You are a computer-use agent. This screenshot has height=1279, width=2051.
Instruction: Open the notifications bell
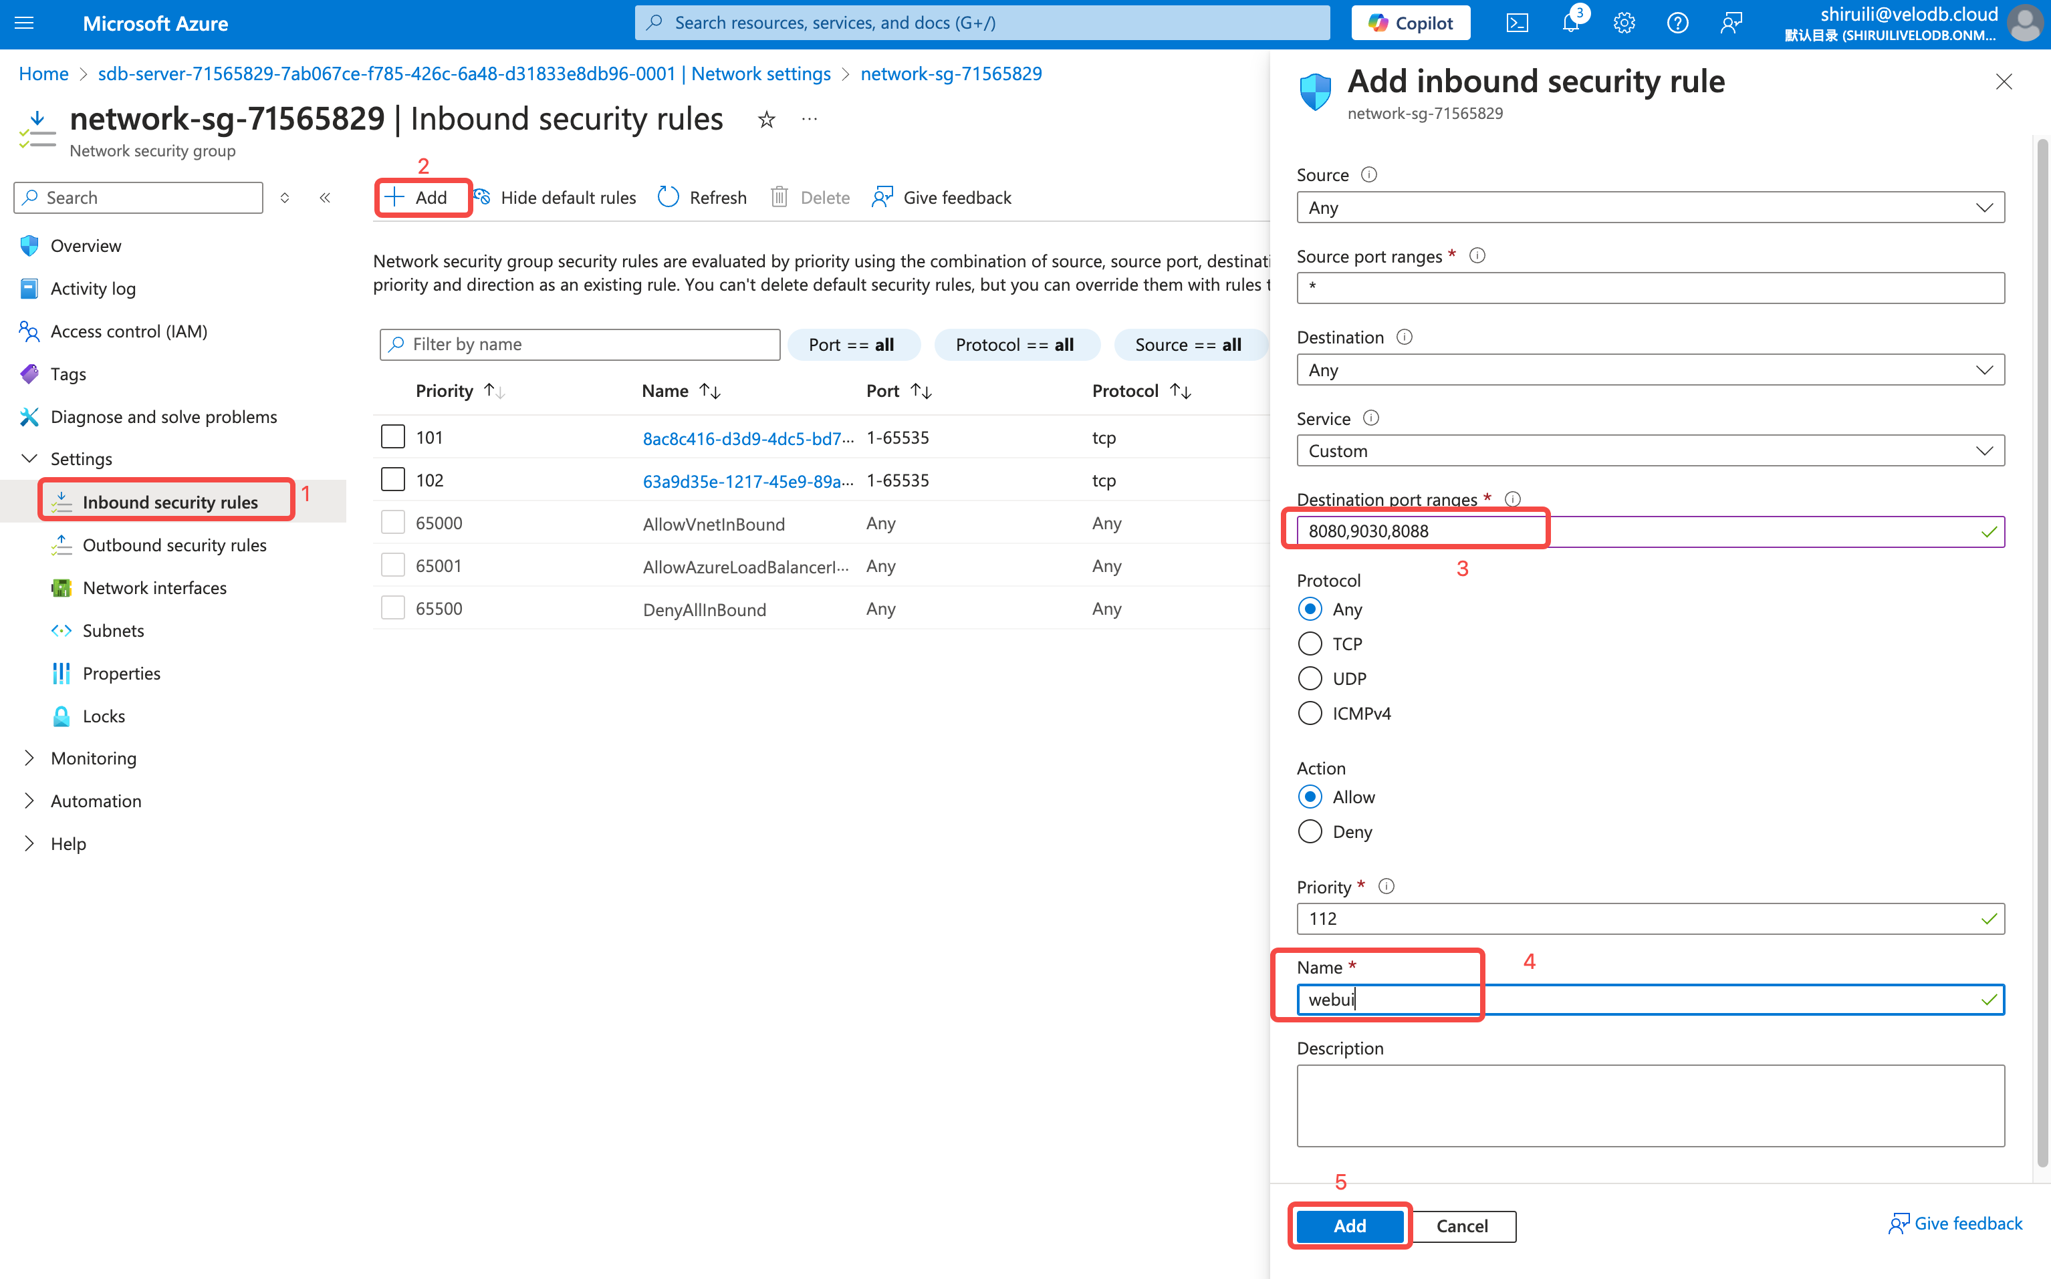pyautogui.click(x=1570, y=23)
